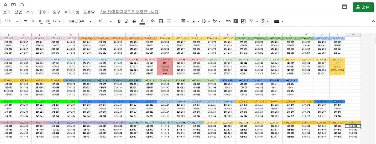Click the green 공유 share button
Image resolution: width=376 pixels, height=144 pixels.
pos(363,7)
